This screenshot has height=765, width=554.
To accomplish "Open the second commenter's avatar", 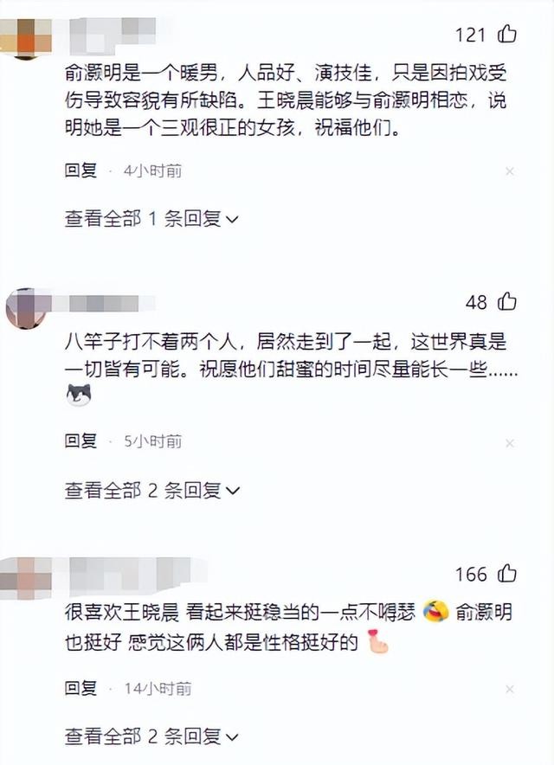I will click(25, 308).
